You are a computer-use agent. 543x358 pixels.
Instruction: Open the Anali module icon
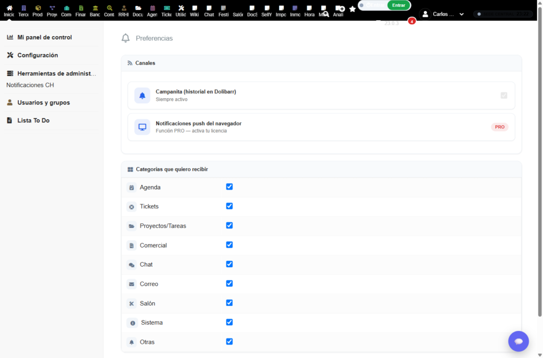338,8
